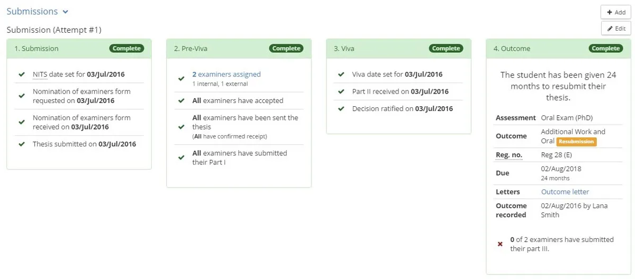Screen dimensions: 635x279
Task: Click checkmark beside Part II received
Action: pos(341,91)
